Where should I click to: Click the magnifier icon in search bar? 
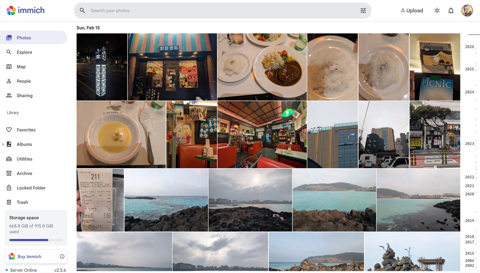coord(82,11)
